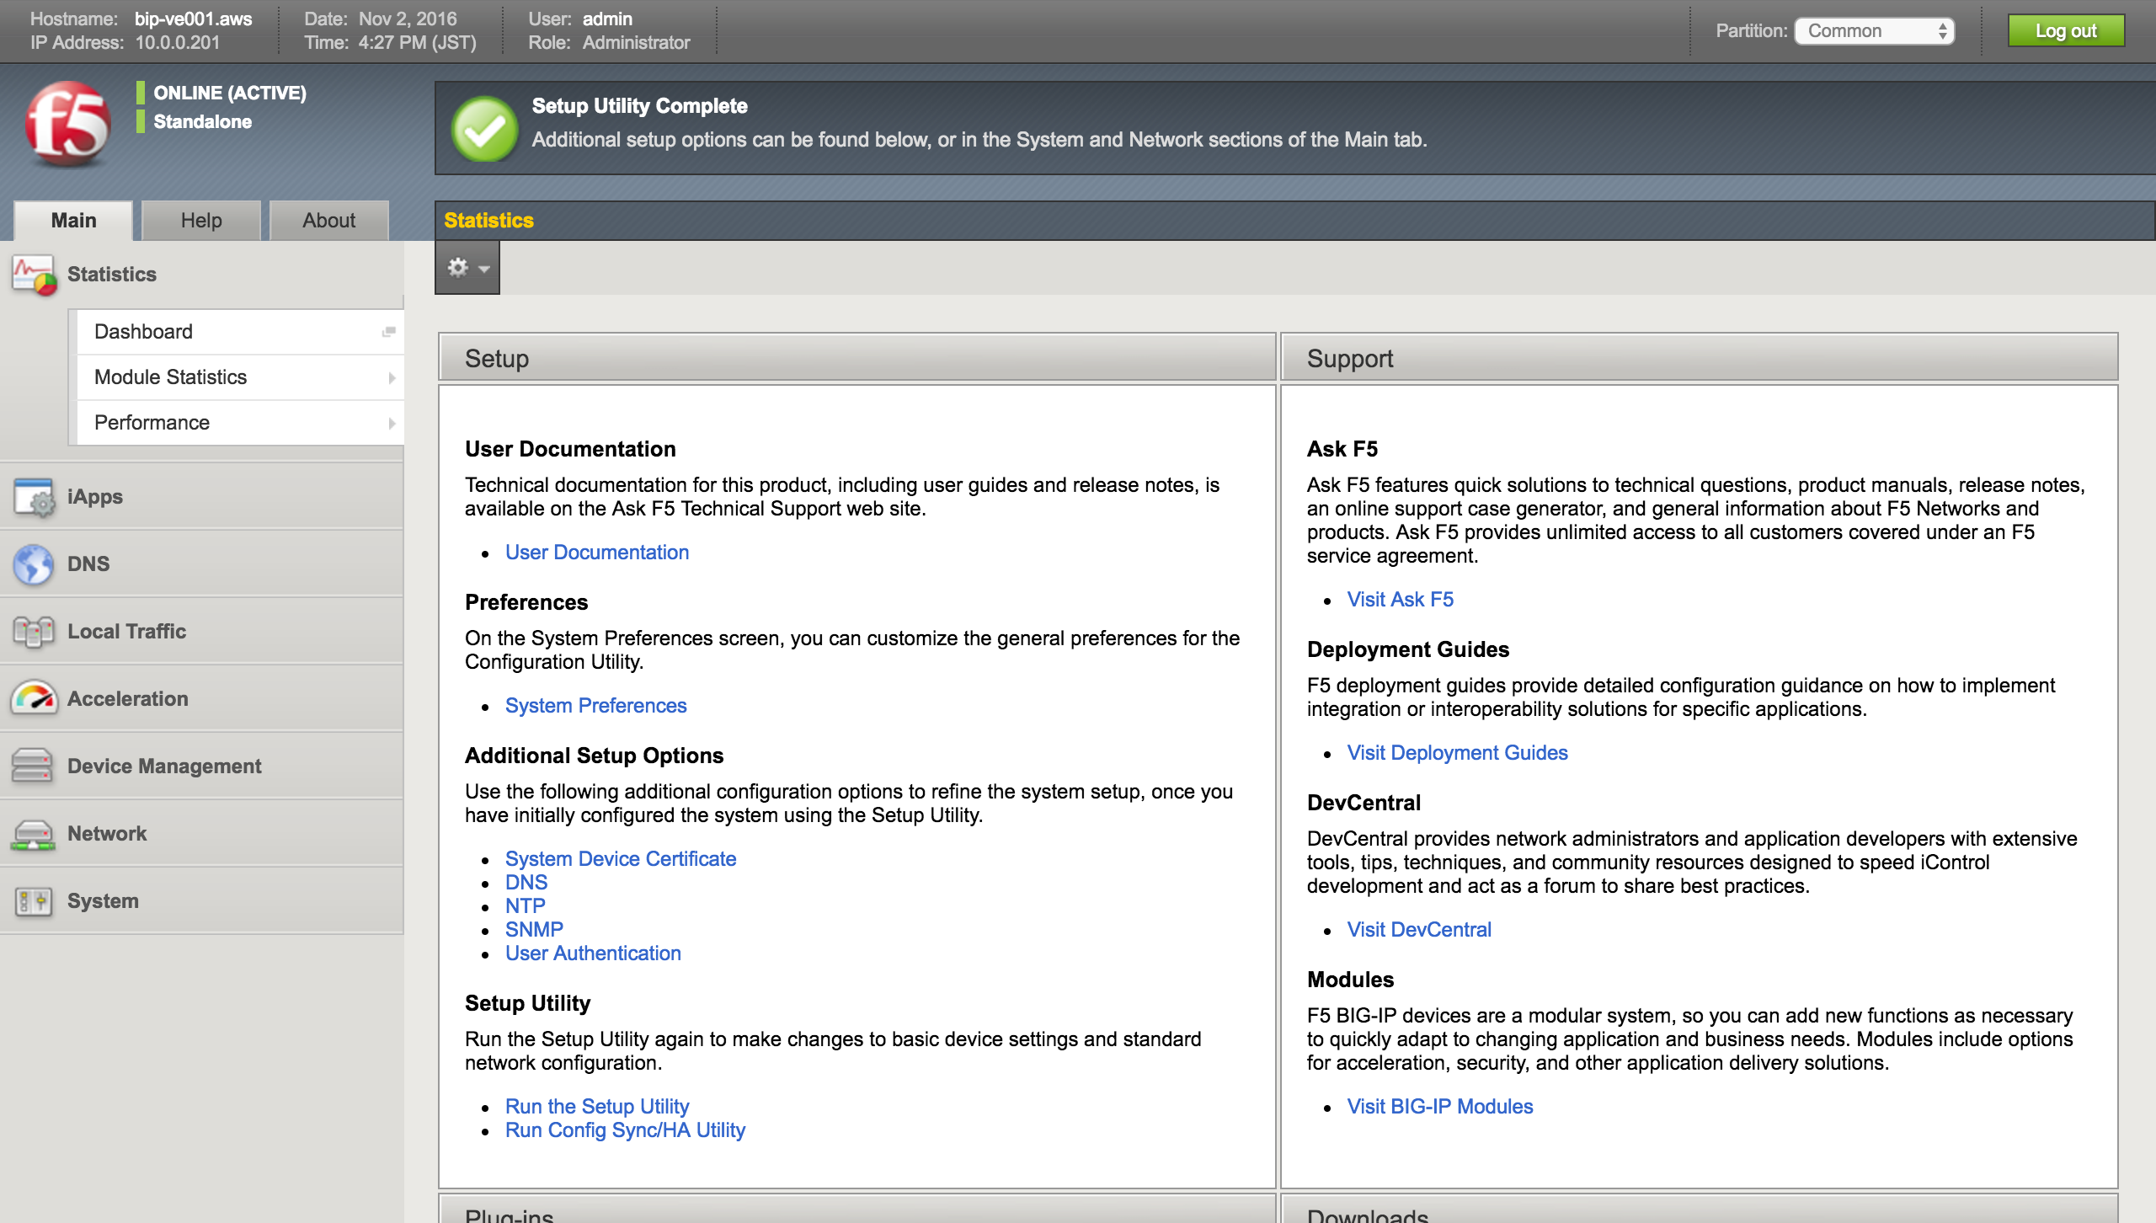Open Visit Ask F5 link
The height and width of the screenshot is (1223, 2156).
point(1401,600)
